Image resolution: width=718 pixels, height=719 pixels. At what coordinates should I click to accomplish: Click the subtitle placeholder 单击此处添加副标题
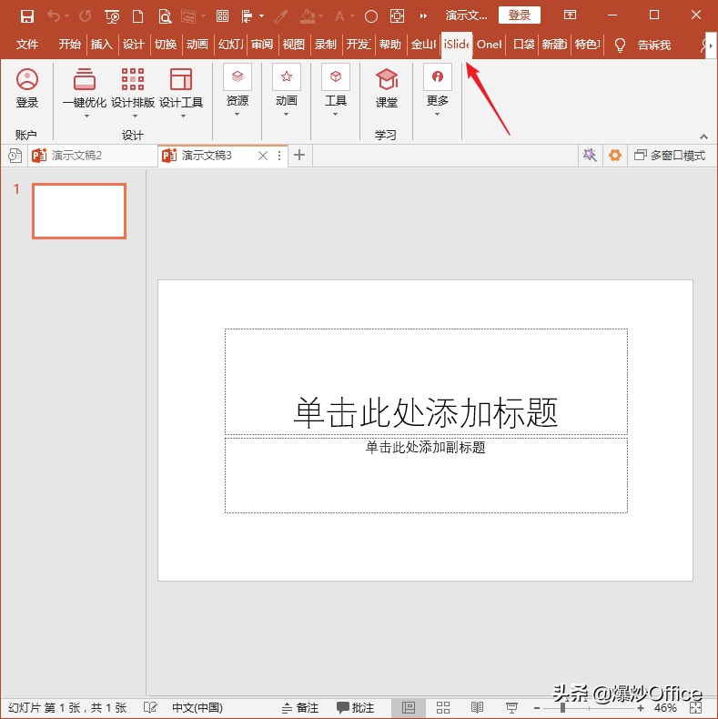pyautogui.click(x=426, y=475)
